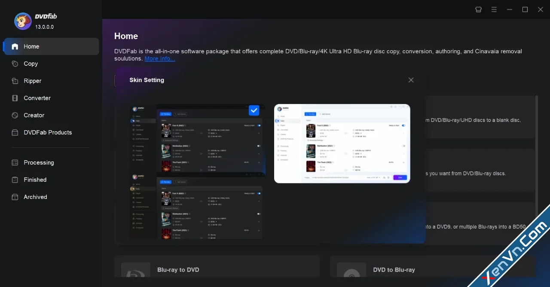The width and height of the screenshot is (550, 287).
Task: Open DVDFab Products icon in sidebar
Action: coord(15,132)
